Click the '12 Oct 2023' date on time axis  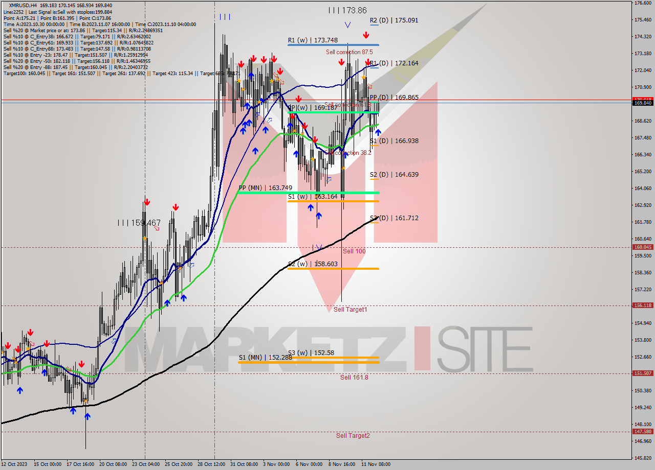tap(13, 464)
